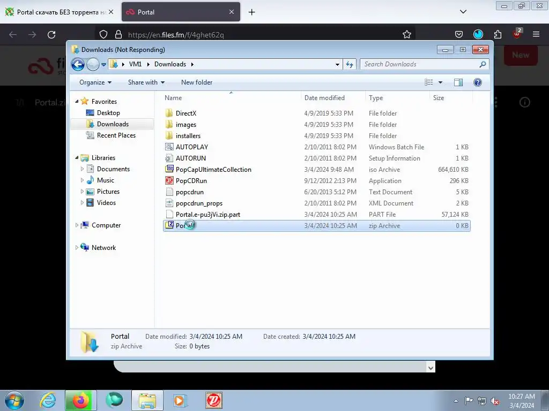Bookmark page with the star icon

coord(406,35)
